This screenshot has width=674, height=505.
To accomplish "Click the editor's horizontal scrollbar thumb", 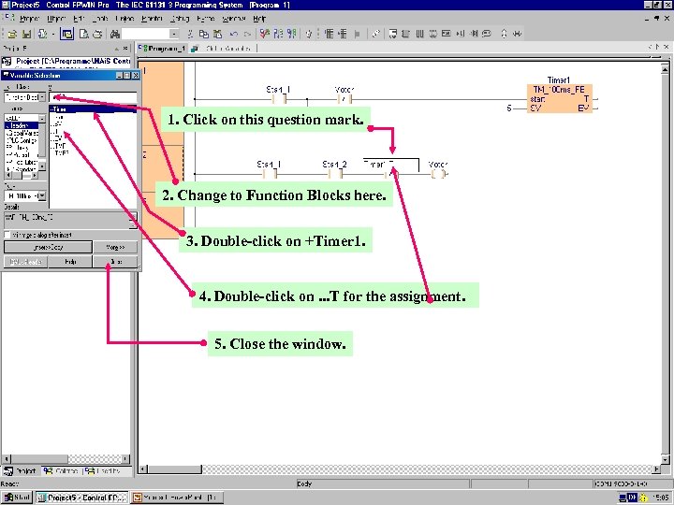I will 174,469.
